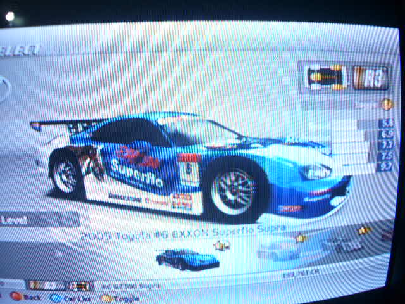Screen dimensions: 405x304
Task: Click the large Supra car preview
Action: [190, 165]
